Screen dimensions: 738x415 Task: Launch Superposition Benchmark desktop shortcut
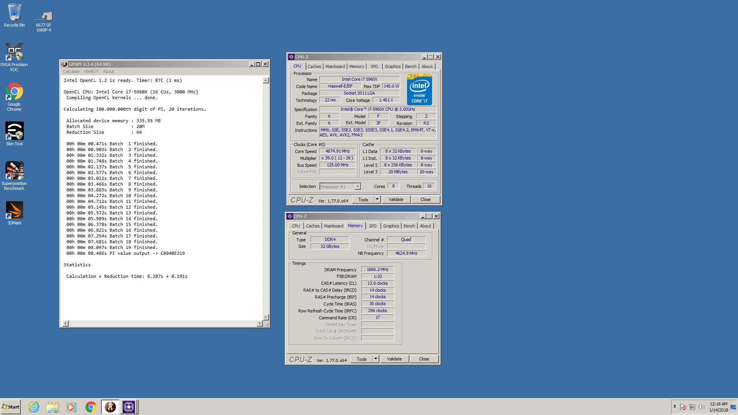[14, 176]
